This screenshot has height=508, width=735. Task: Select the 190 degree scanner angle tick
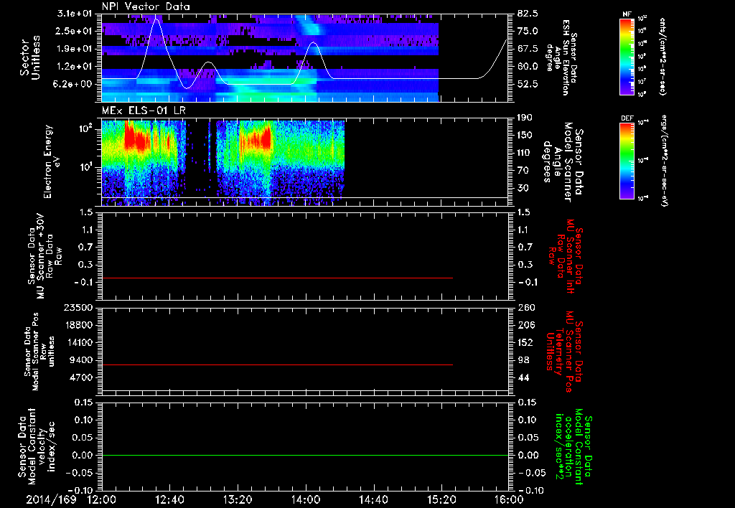click(526, 118)
